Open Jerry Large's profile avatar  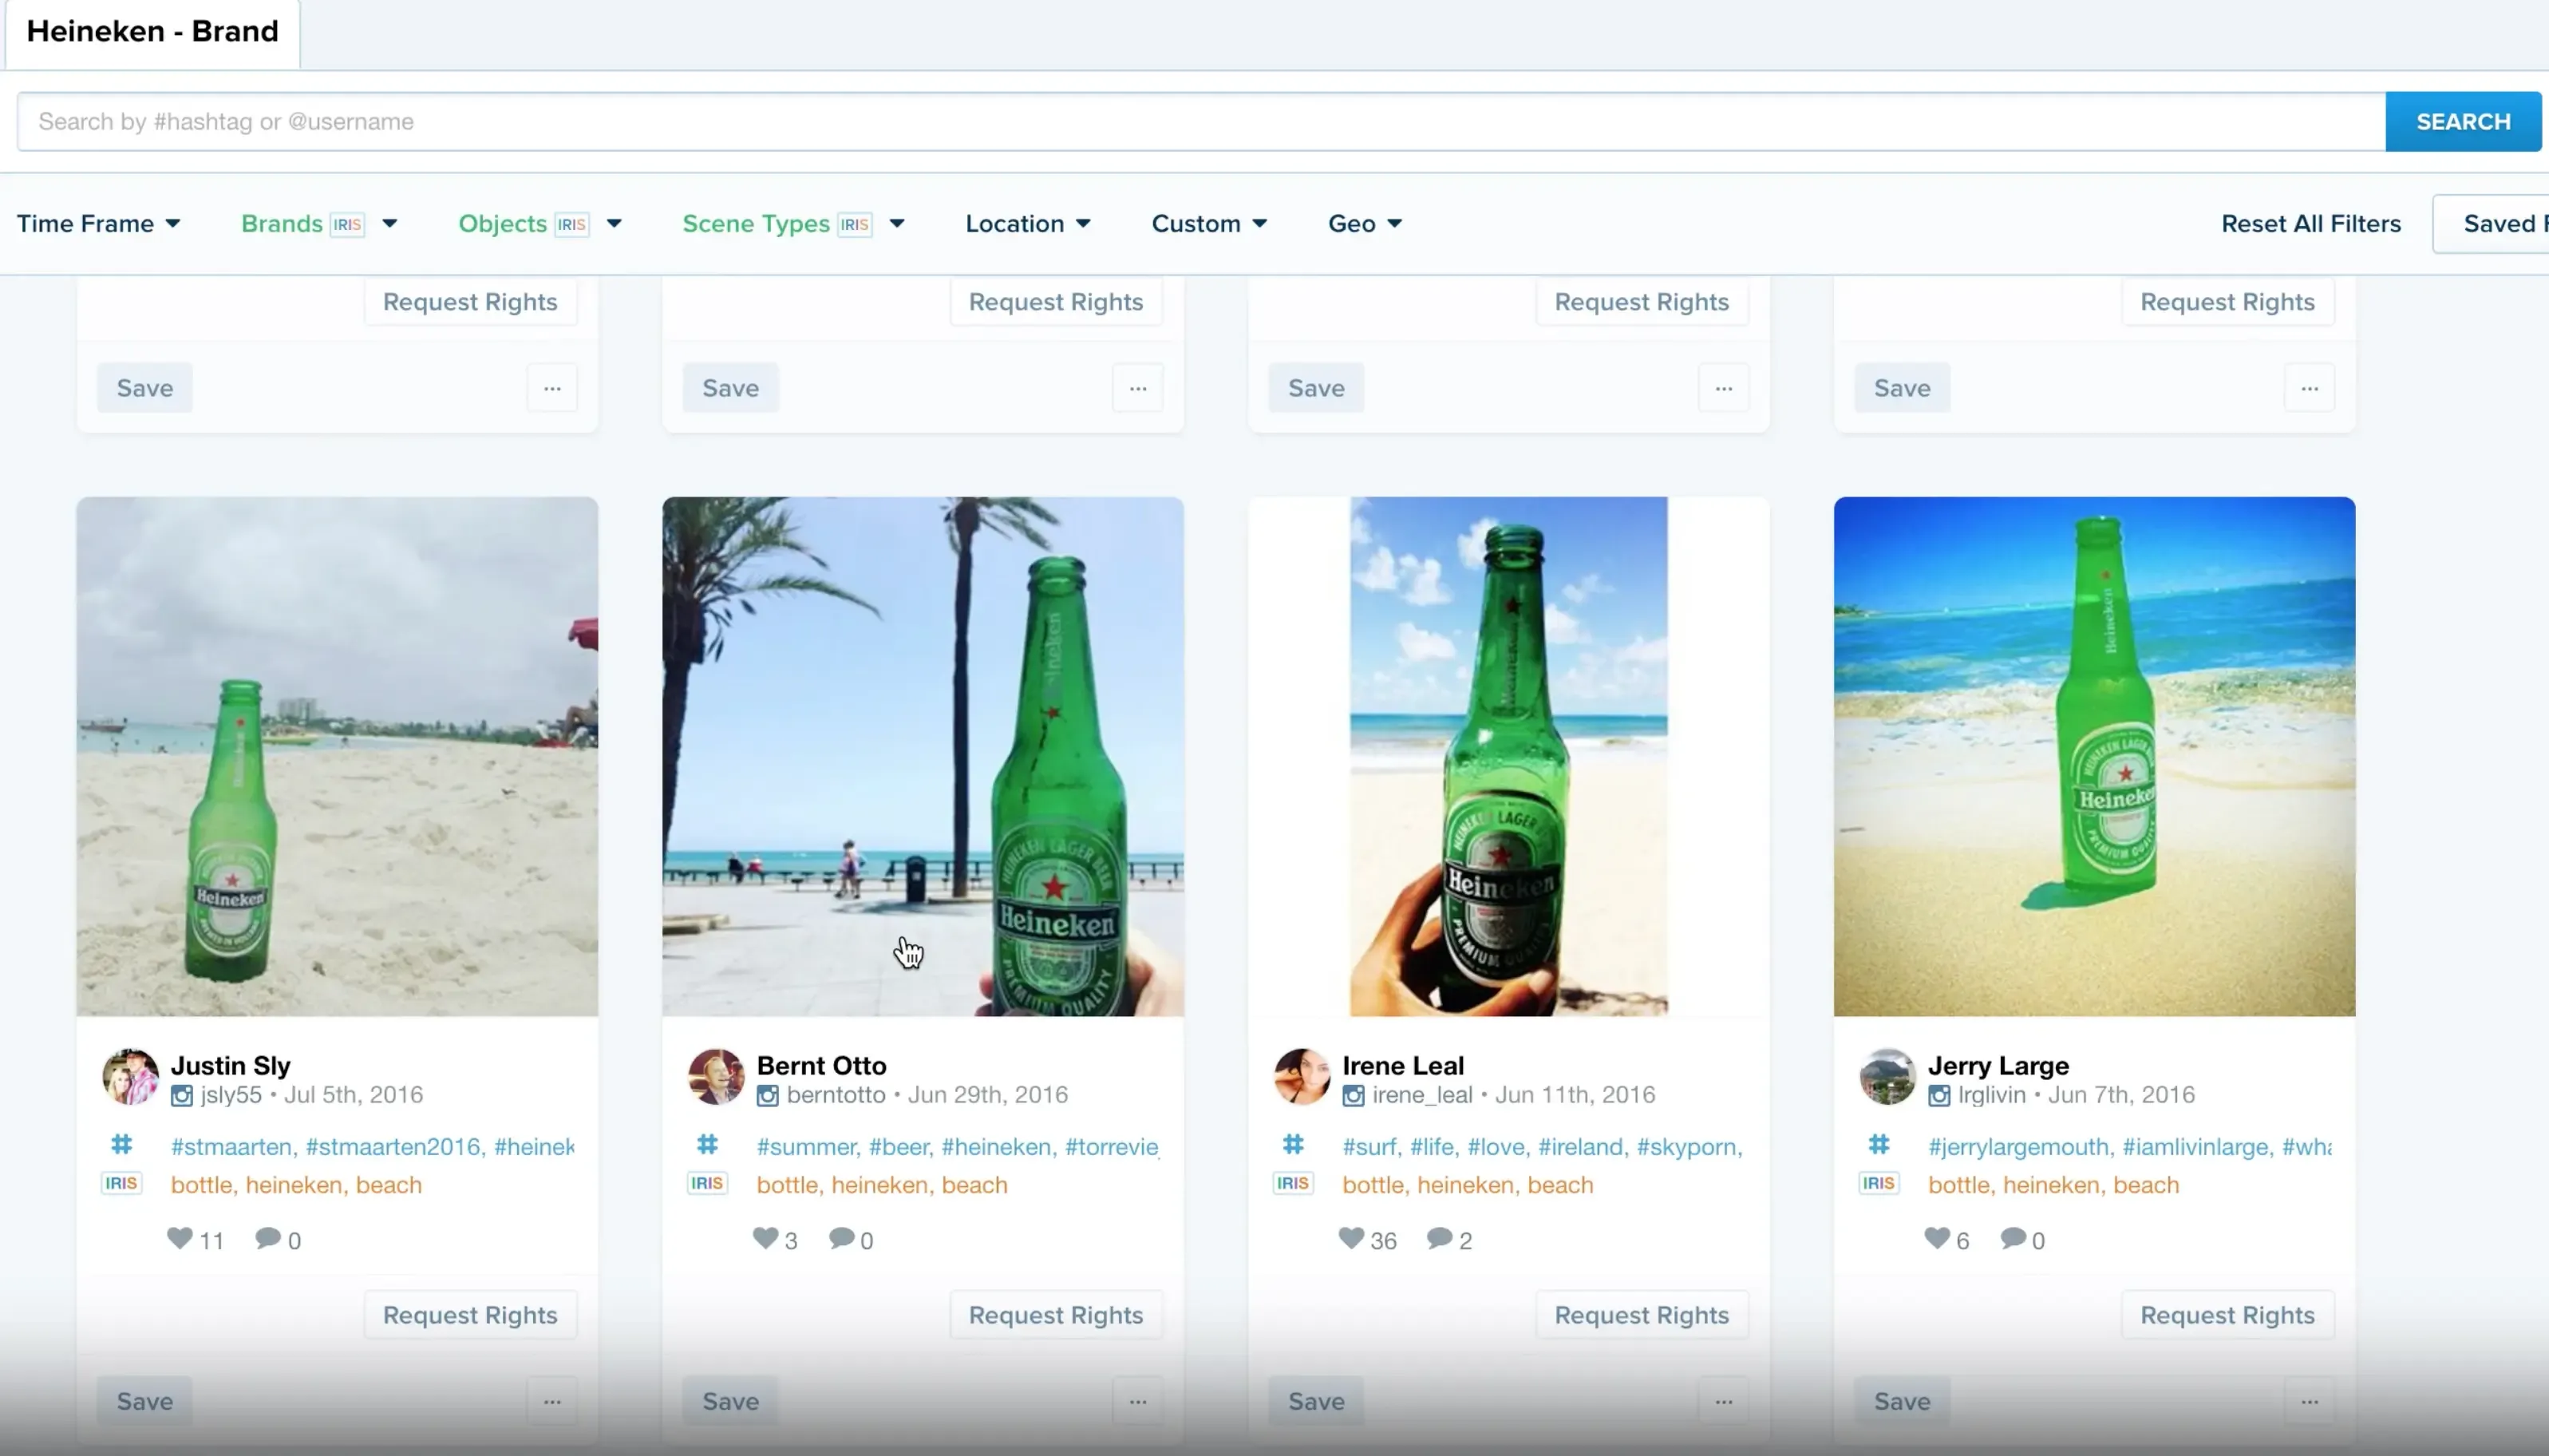point(1888,1077)
